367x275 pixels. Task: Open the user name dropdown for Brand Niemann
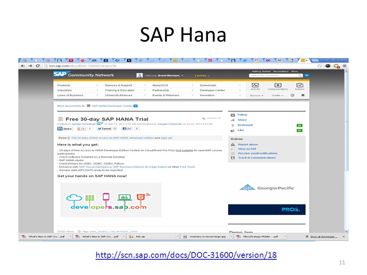click(x=171, y=76)
